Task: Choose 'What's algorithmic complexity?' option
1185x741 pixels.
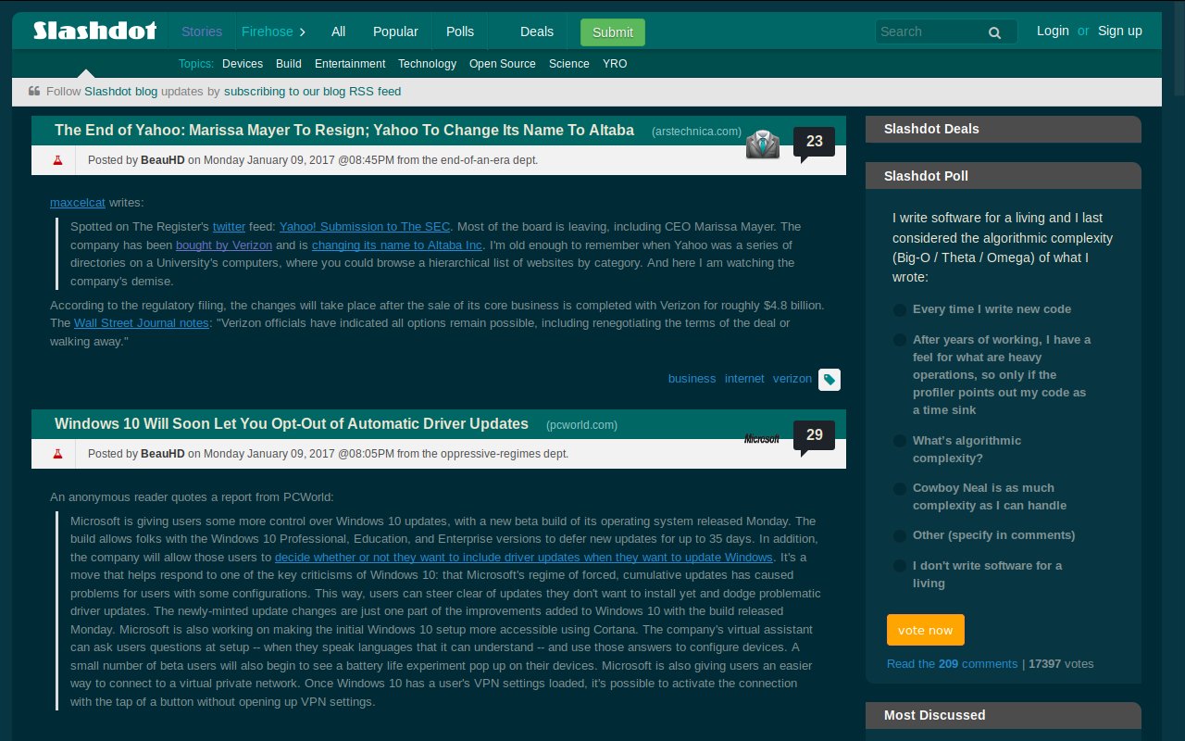Action: coord(900,442)
